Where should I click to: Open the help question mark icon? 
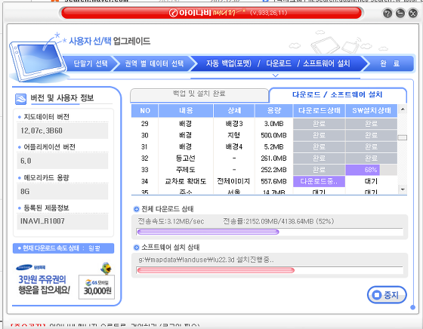coord(387,13)
